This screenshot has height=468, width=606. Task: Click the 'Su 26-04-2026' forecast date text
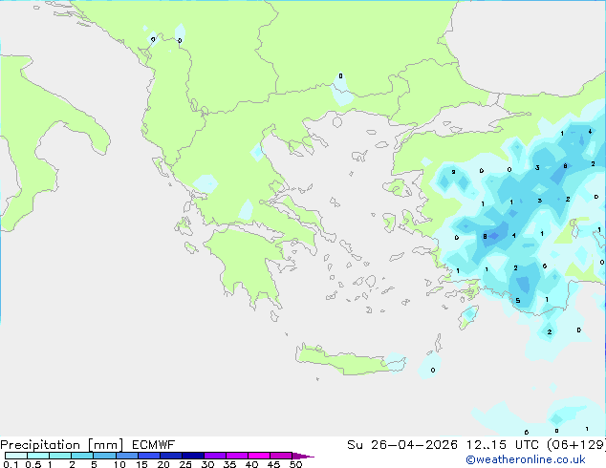[402, 445]
